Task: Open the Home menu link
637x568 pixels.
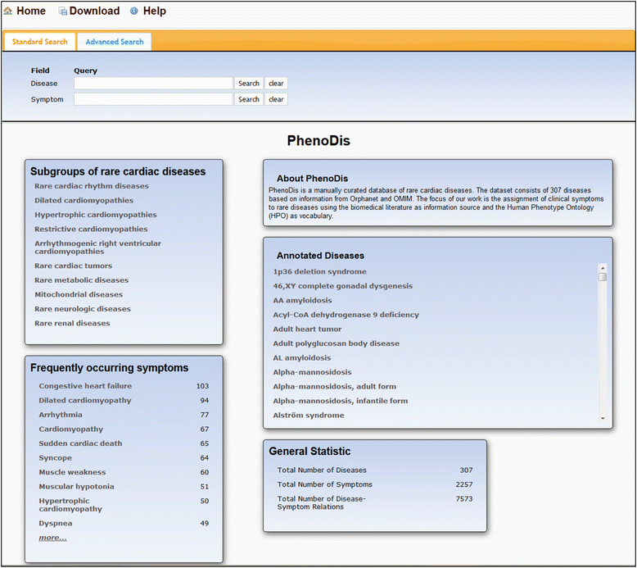Action: [31, 11]
